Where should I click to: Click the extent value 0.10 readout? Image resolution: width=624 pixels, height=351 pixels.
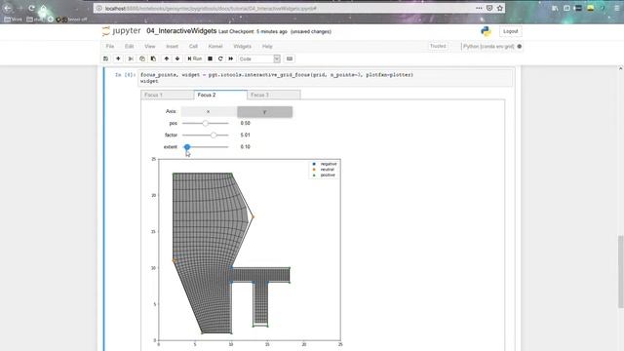coord(245,147)
